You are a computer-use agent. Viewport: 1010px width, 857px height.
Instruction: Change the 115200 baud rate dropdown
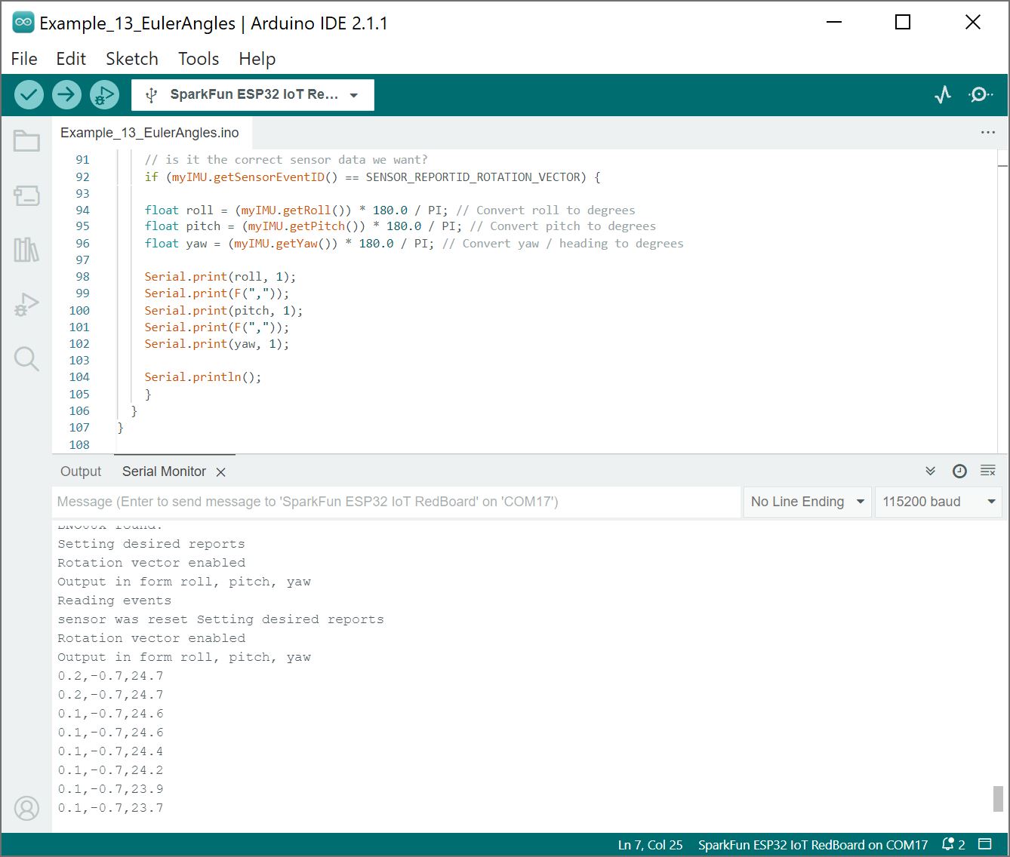coord(939,502)
